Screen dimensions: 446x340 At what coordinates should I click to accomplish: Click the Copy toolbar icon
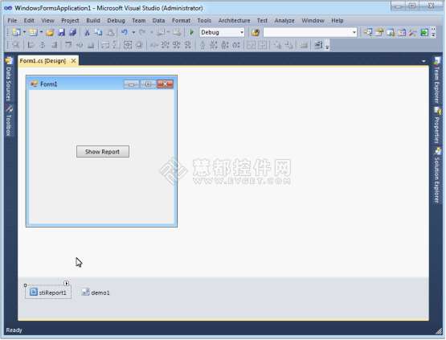point(98,32)
